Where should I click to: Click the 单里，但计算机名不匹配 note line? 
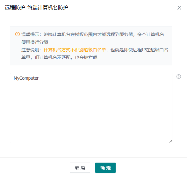pos(59,57)
